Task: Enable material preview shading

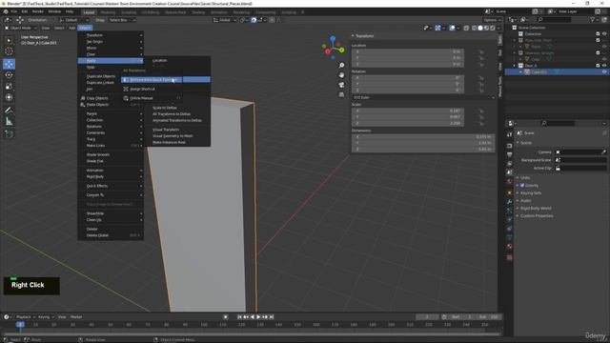Action: coord(486,28)
